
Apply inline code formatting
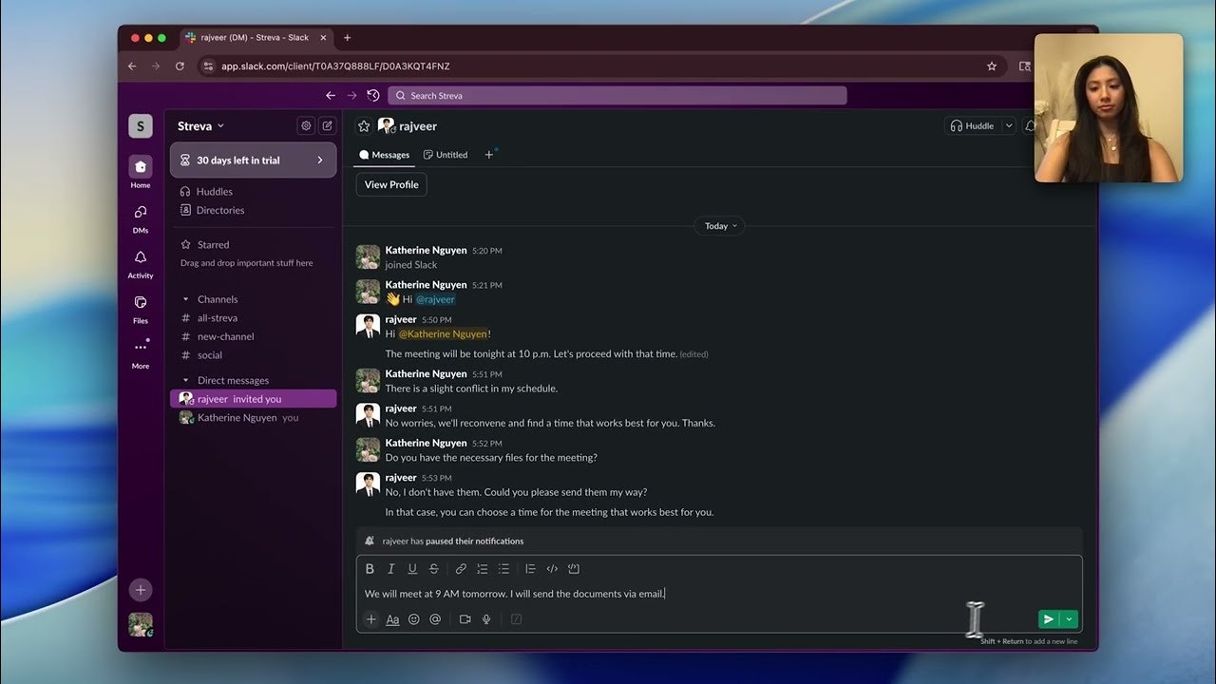pos(552,569)
